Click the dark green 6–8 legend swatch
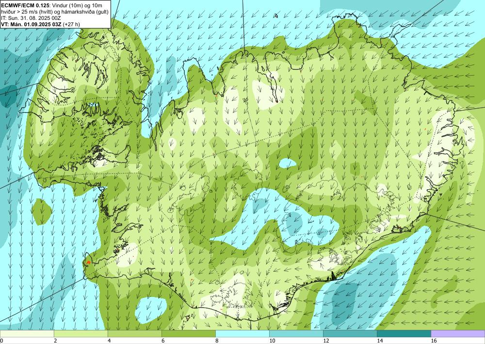The width and height of the screenshot is (485, 344). click(x=188, y=334)
